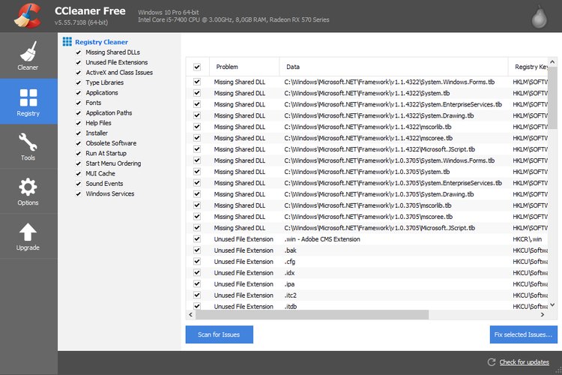Toggle Sound Events checkbox
The image size is (562, 375).
coord(79,183)
